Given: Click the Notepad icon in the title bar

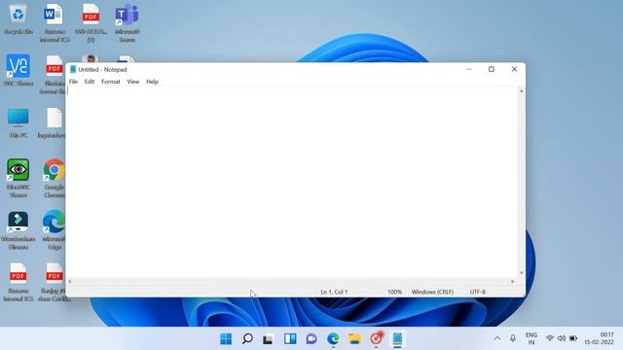Looking at the screenshot, I should click(x=73, y=69).
